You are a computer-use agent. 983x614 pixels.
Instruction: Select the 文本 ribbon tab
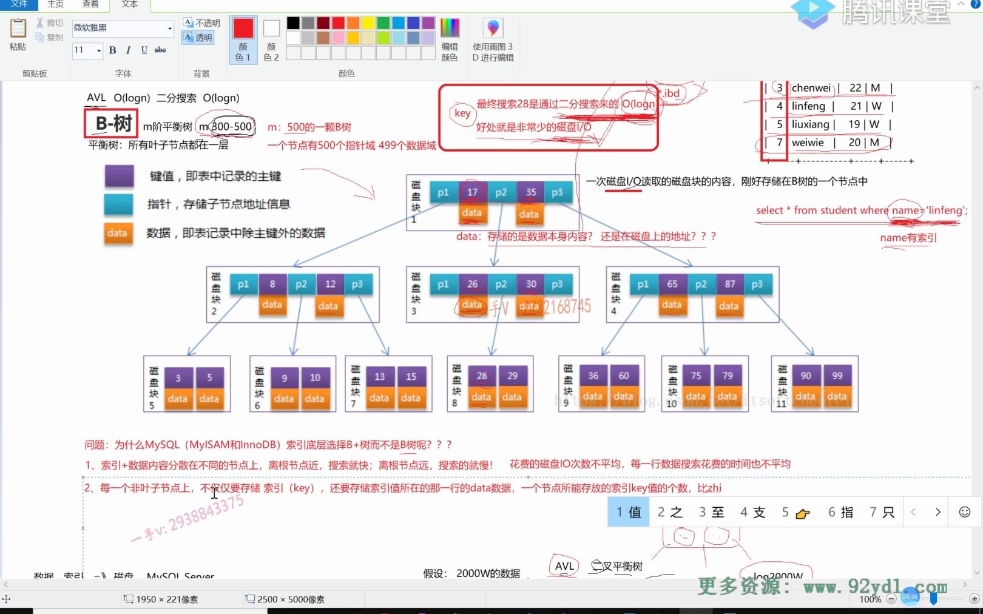coord(129,4)
